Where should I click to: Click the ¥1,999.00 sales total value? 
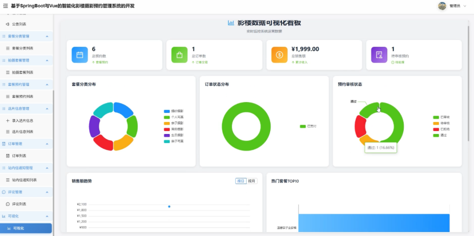pos(306,49)
